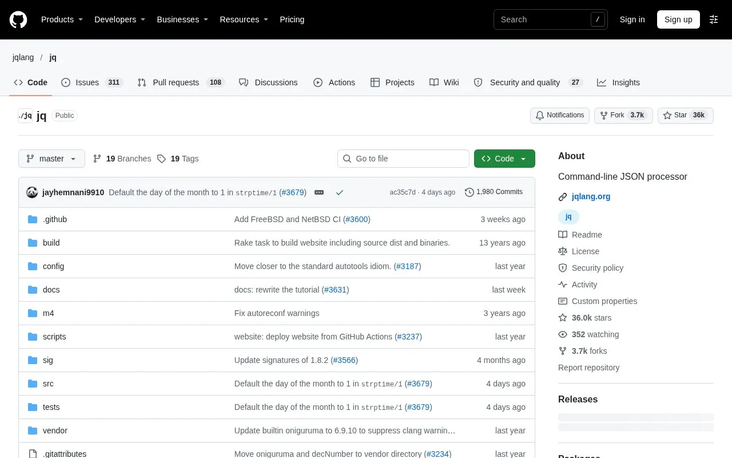Click Fix autoreconf warnings commit message
Screen dimensions: 732x458
(277, 313)
